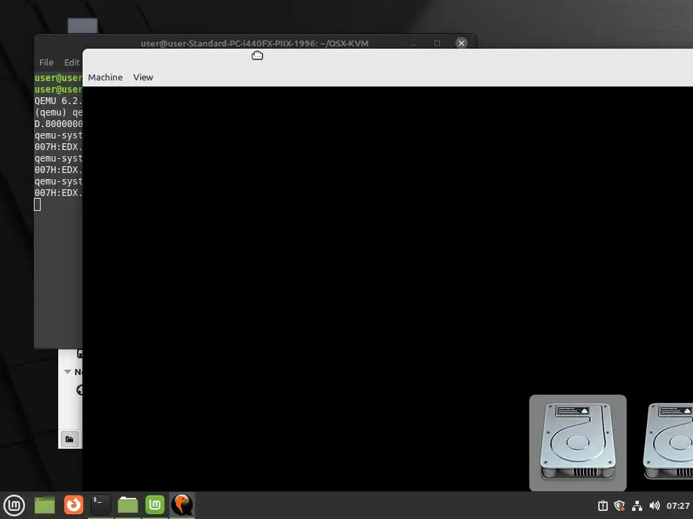Minimize the terminal window
The image size is (693, 519).
point(413,43)
